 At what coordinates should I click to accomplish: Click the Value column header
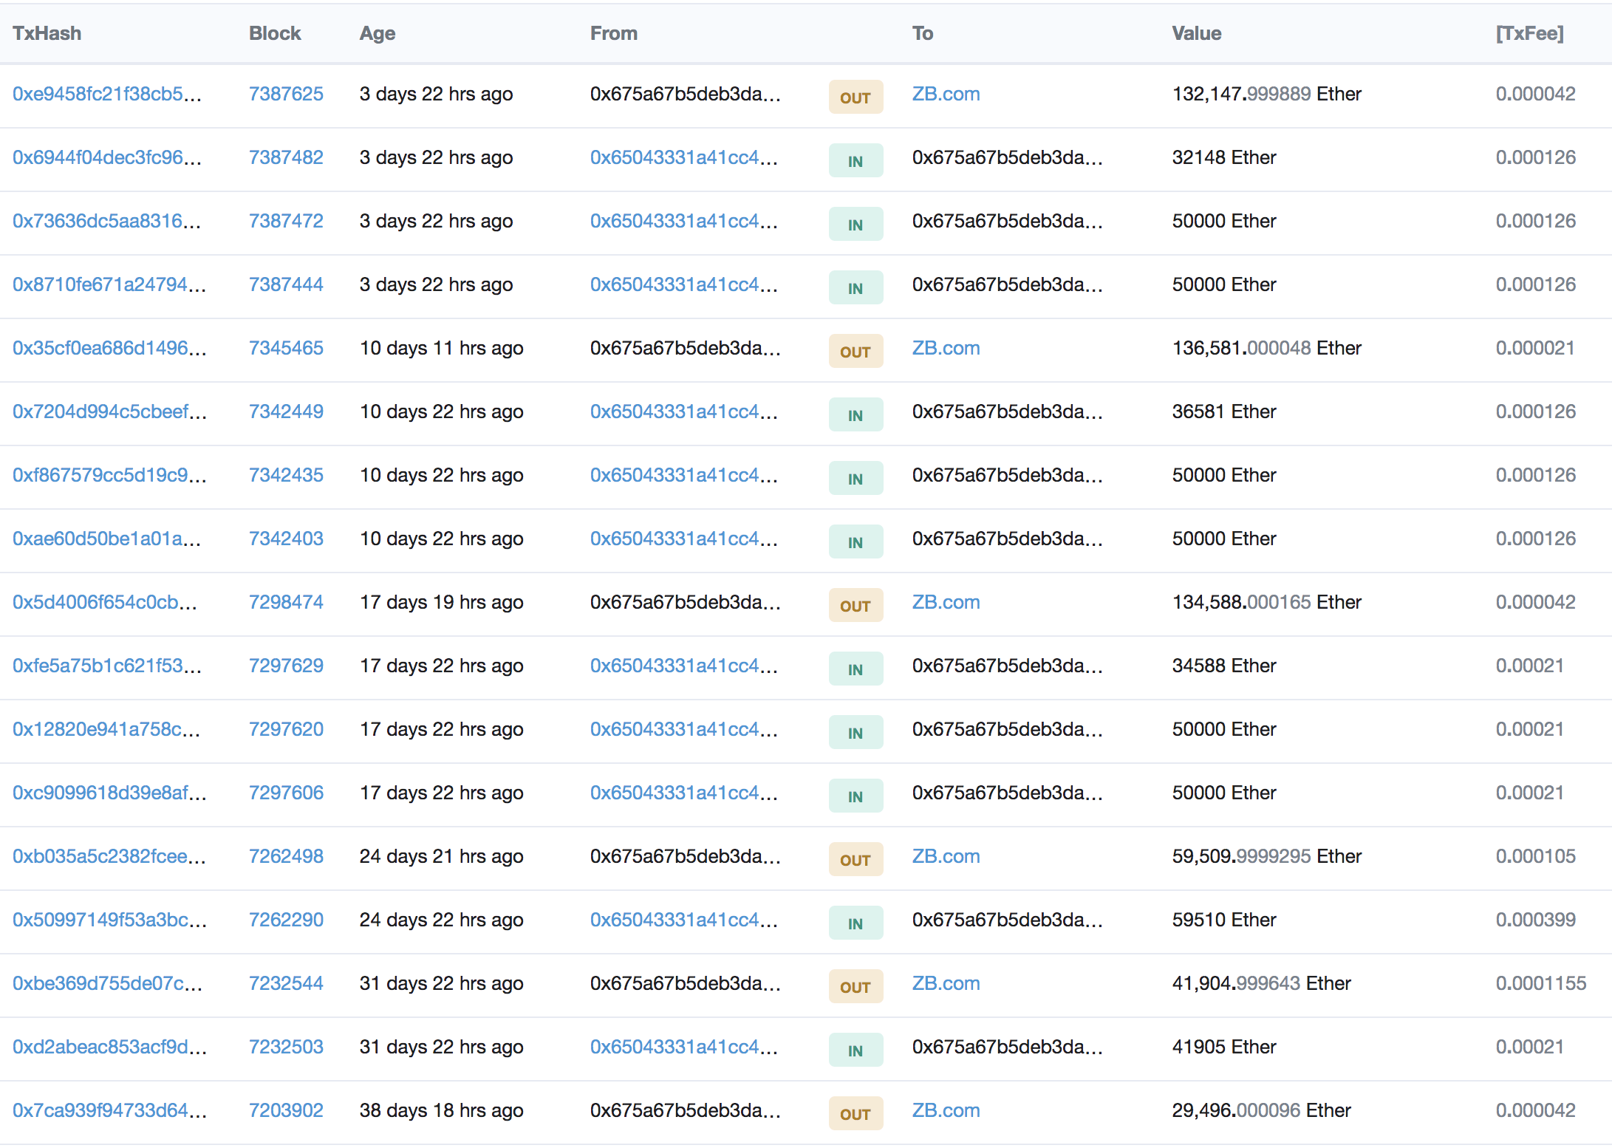pos(1197,33)
